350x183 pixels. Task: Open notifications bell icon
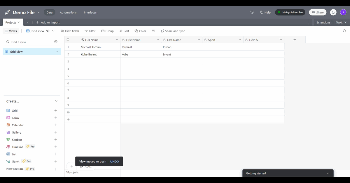tap(333, 12)
